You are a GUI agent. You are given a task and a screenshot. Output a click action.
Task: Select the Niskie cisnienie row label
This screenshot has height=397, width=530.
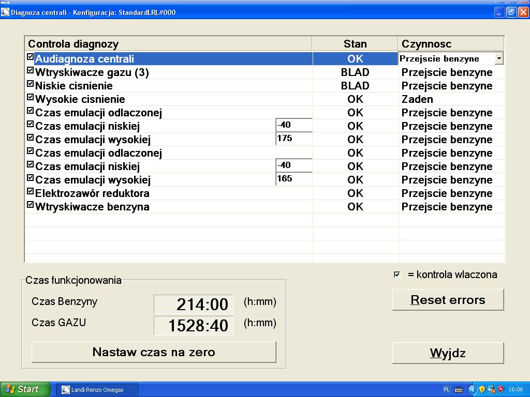point(73,86)
